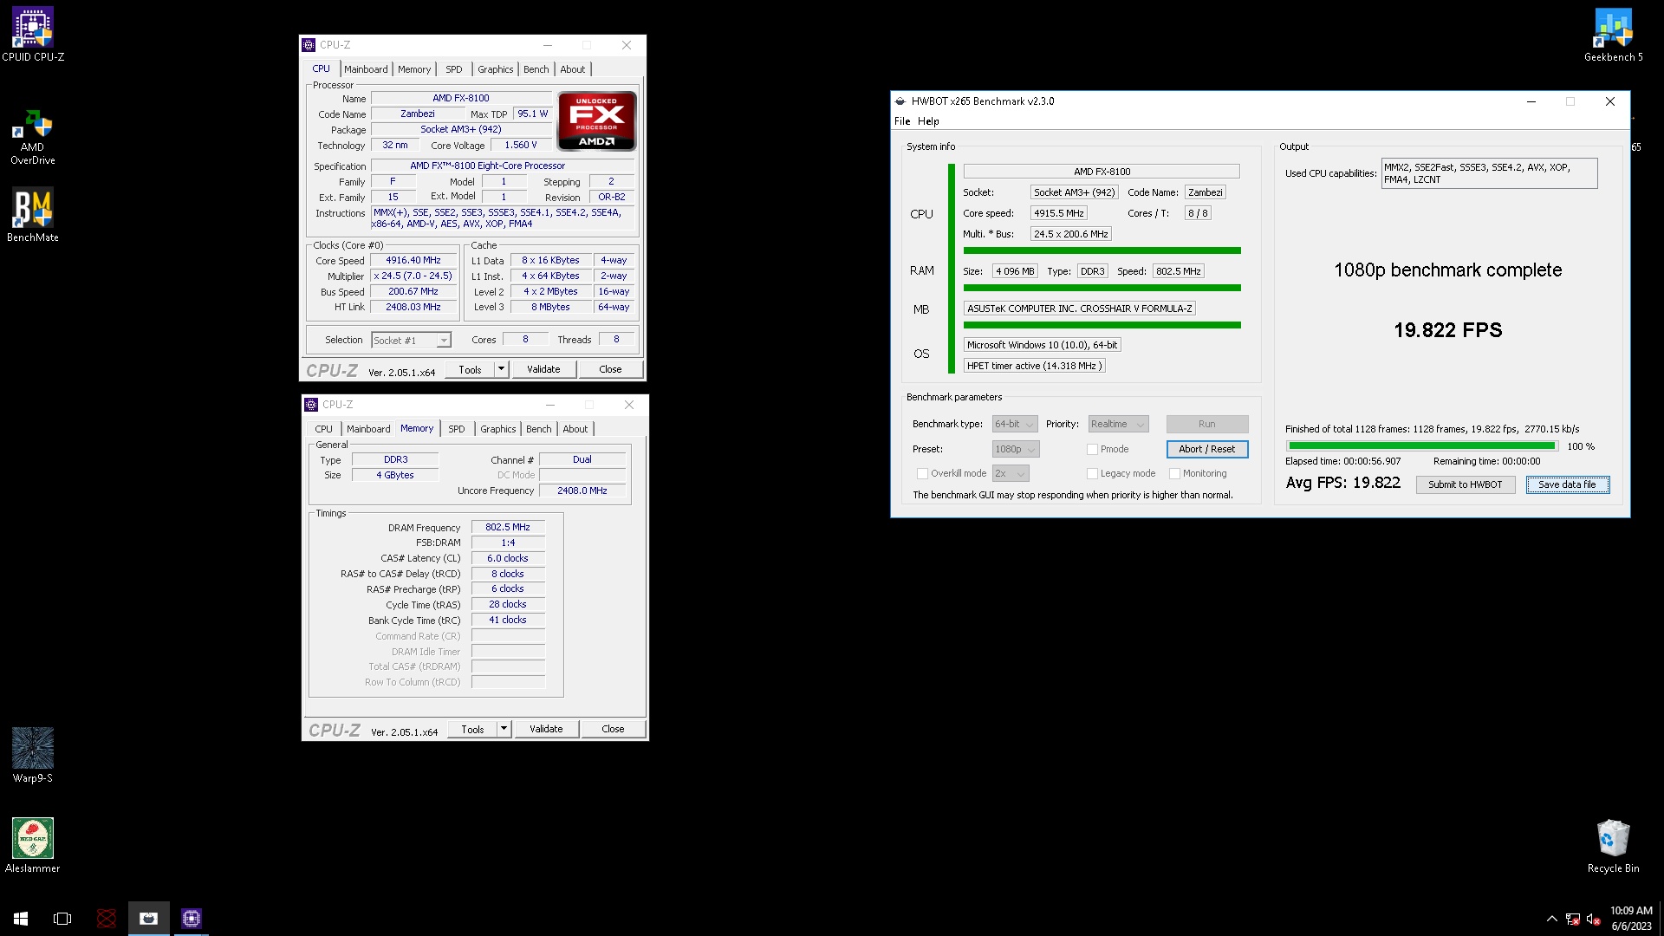This screenshot has height=936, width=1664.
Task: Click the Memory CPU-Z window title icon
Action: click(312, 405)
